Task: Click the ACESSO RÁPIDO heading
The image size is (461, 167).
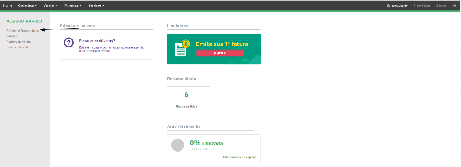Action: 24,21
